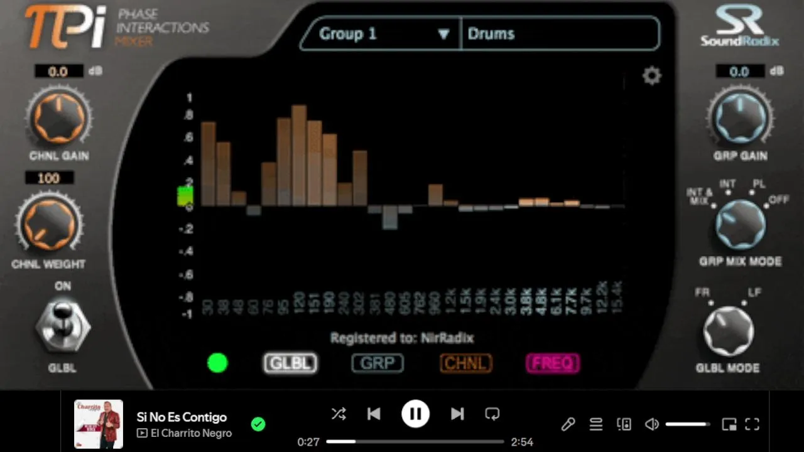Image resolution: width=804 pixels, height=452 pixels.
Task: Click the GRP GAIN 0.0 dB value field
Action: click(x=739, y=72)
